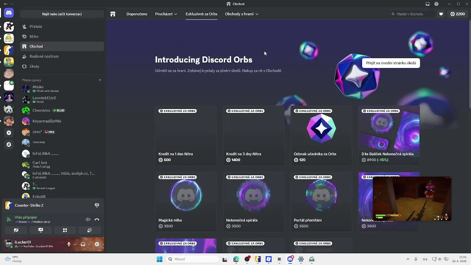The image size is (471, 265).
Task: Focus the Hledat v Obchodu search field
Action: click(412, 14)
